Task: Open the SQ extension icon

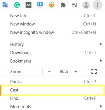Action: pos(51,5)
